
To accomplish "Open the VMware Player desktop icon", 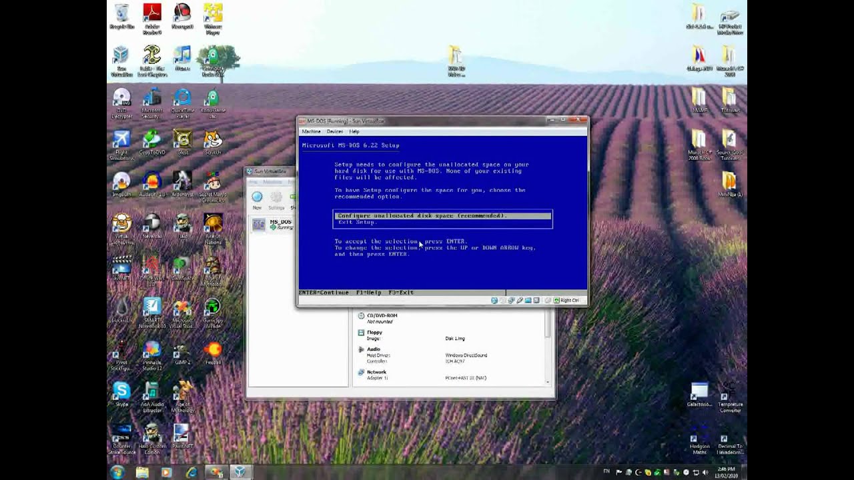I will tap(213, 19).
